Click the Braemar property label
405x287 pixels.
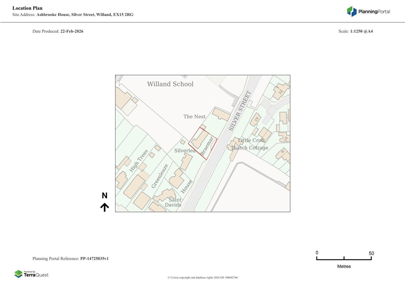click(207, 146)
